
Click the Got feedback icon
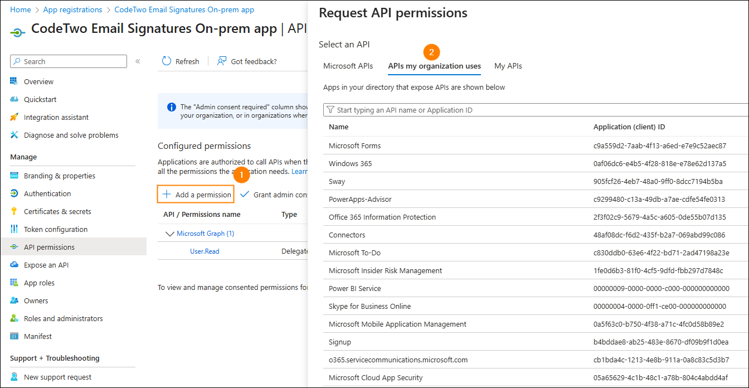click(222, 61)
